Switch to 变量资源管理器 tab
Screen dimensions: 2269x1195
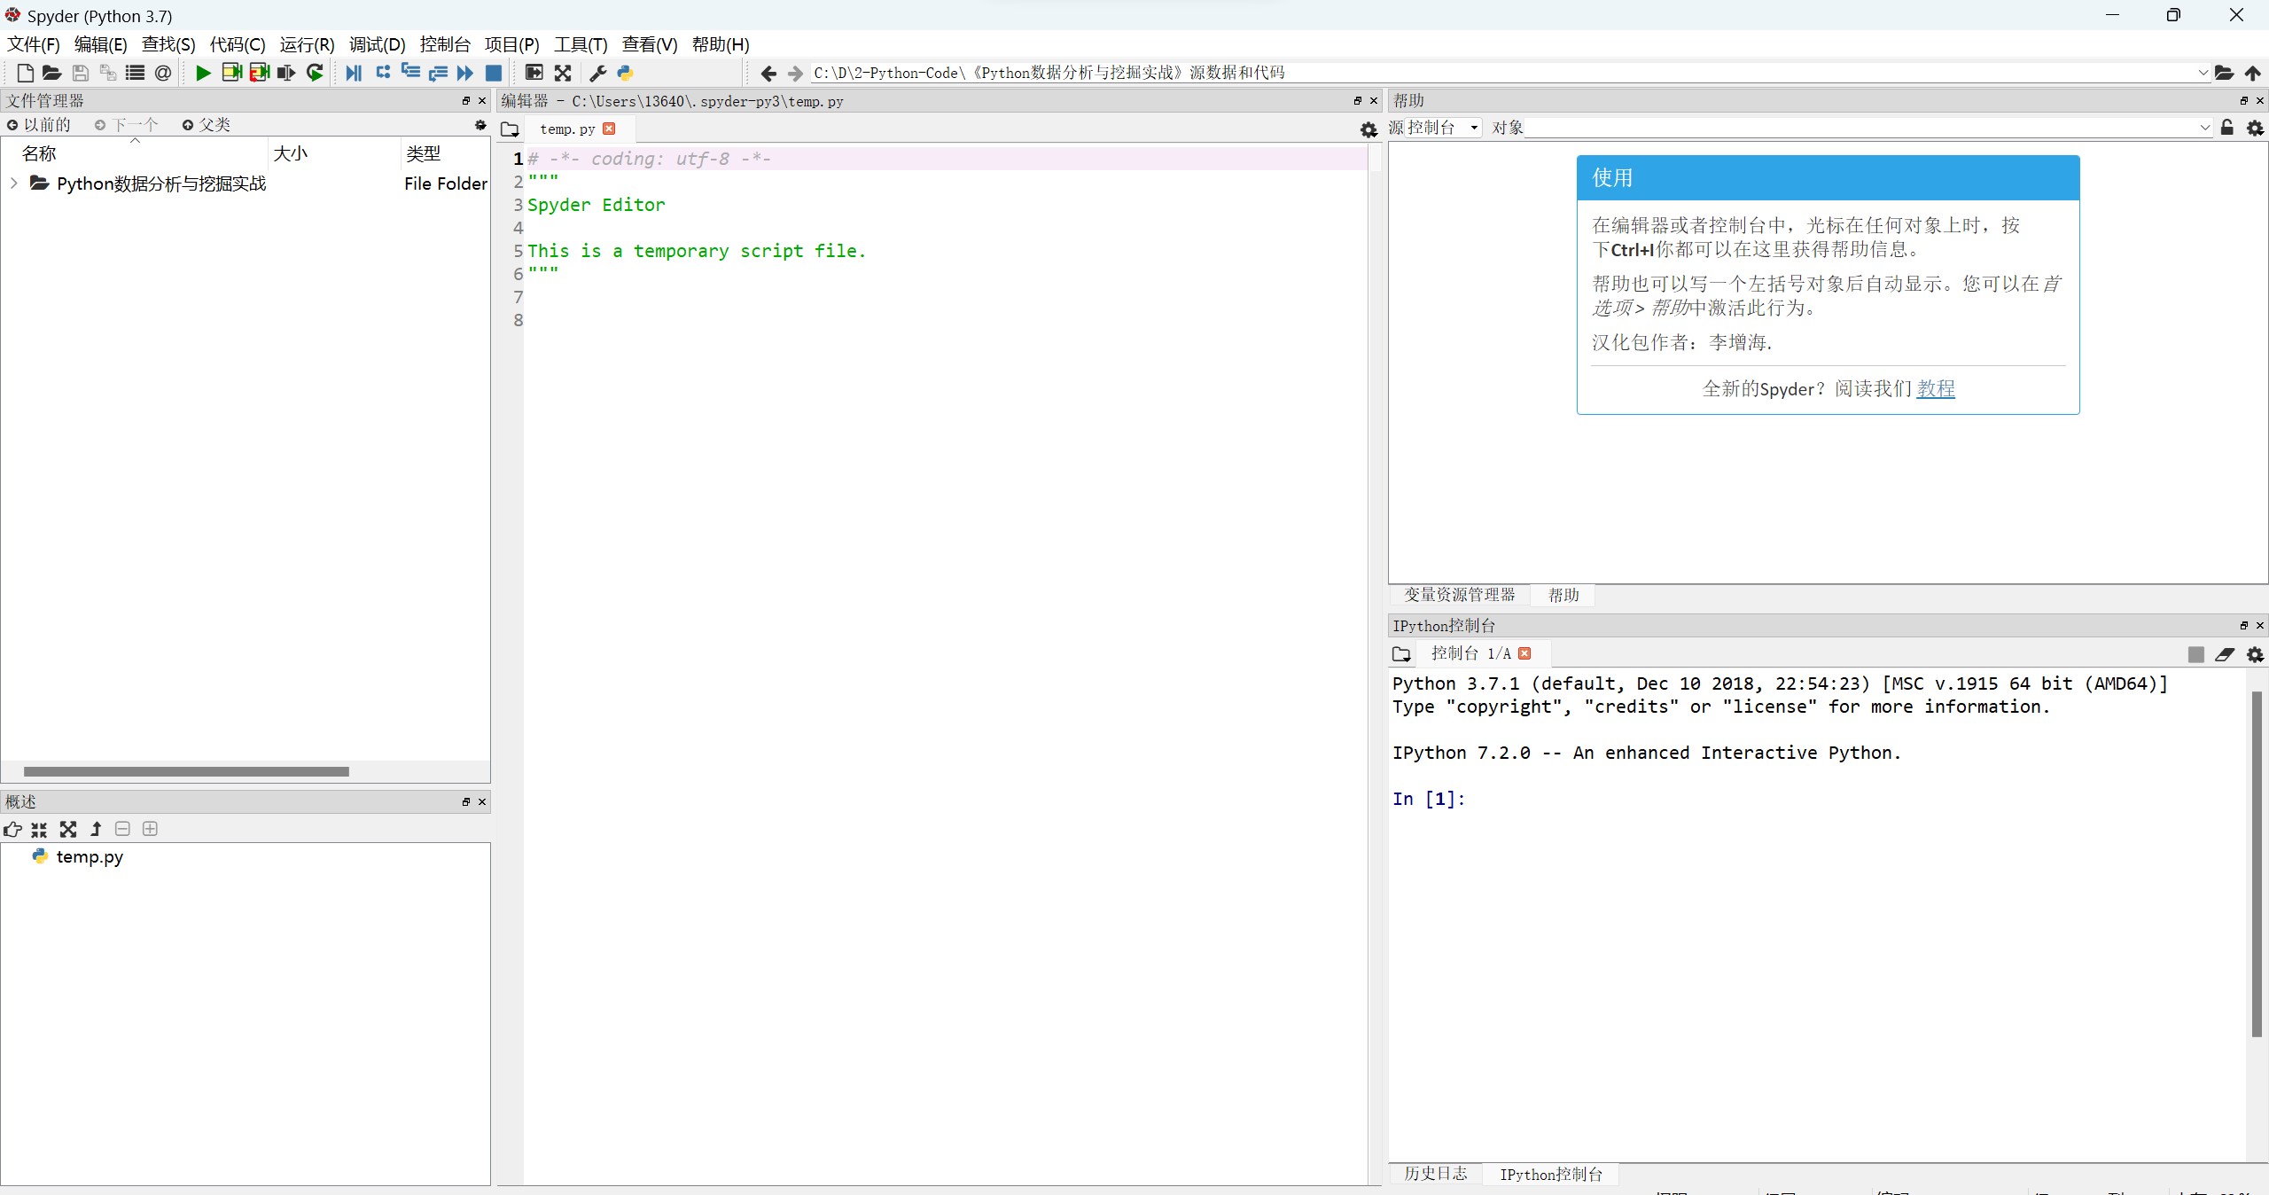(x=1459, y=595)
